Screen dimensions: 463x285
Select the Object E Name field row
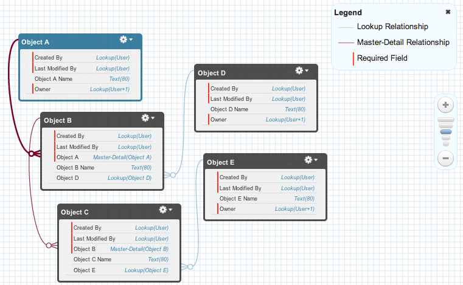pos(266,199)
